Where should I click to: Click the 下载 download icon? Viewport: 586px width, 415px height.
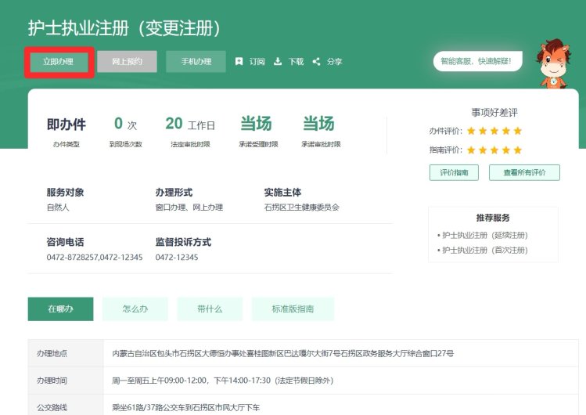tap(278, 62)
